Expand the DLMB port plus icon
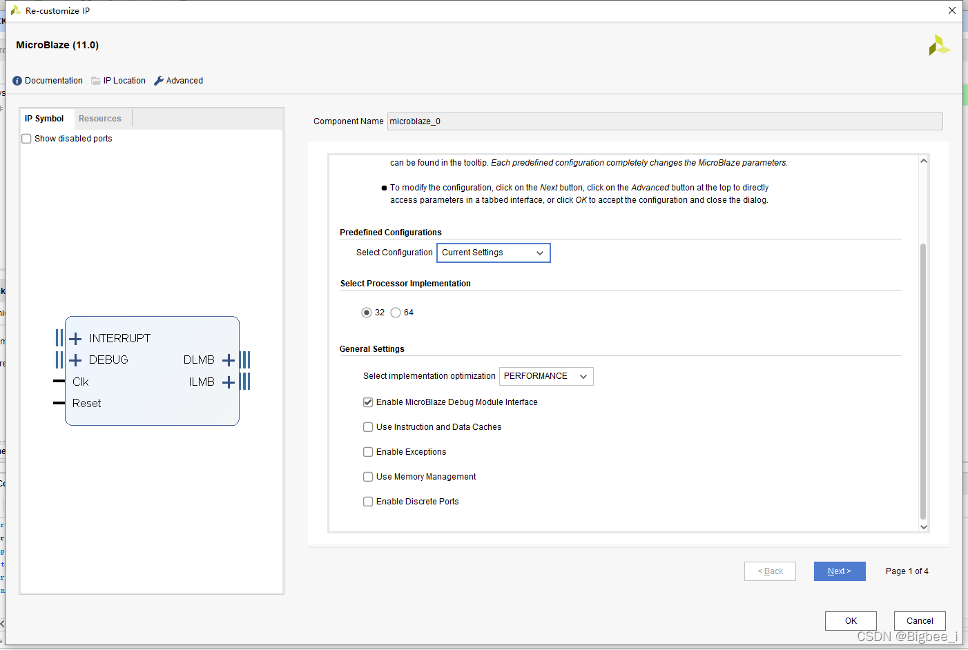The image size is (968, 650). pyautogui.click(x=229, y=360)
